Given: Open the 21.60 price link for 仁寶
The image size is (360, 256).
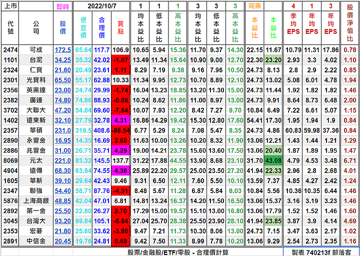Looking at the screenshot, I should click(x=62, y=70).
